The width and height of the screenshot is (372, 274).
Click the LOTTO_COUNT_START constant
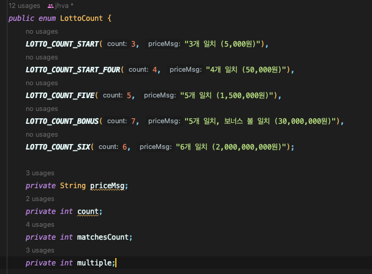click(x=62, y=44)
